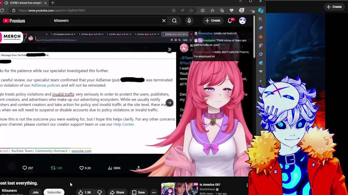348x195 pixels.
Task: Open YouTube notifications bell
Action: [x=230, y=21]
